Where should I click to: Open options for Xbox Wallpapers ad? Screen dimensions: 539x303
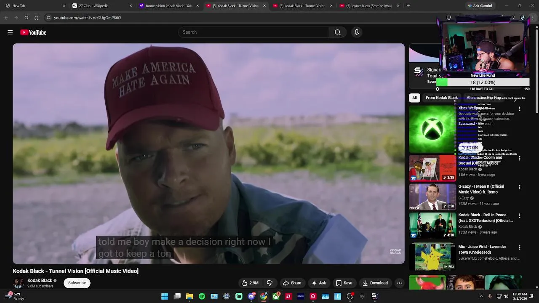coord(519,109)
